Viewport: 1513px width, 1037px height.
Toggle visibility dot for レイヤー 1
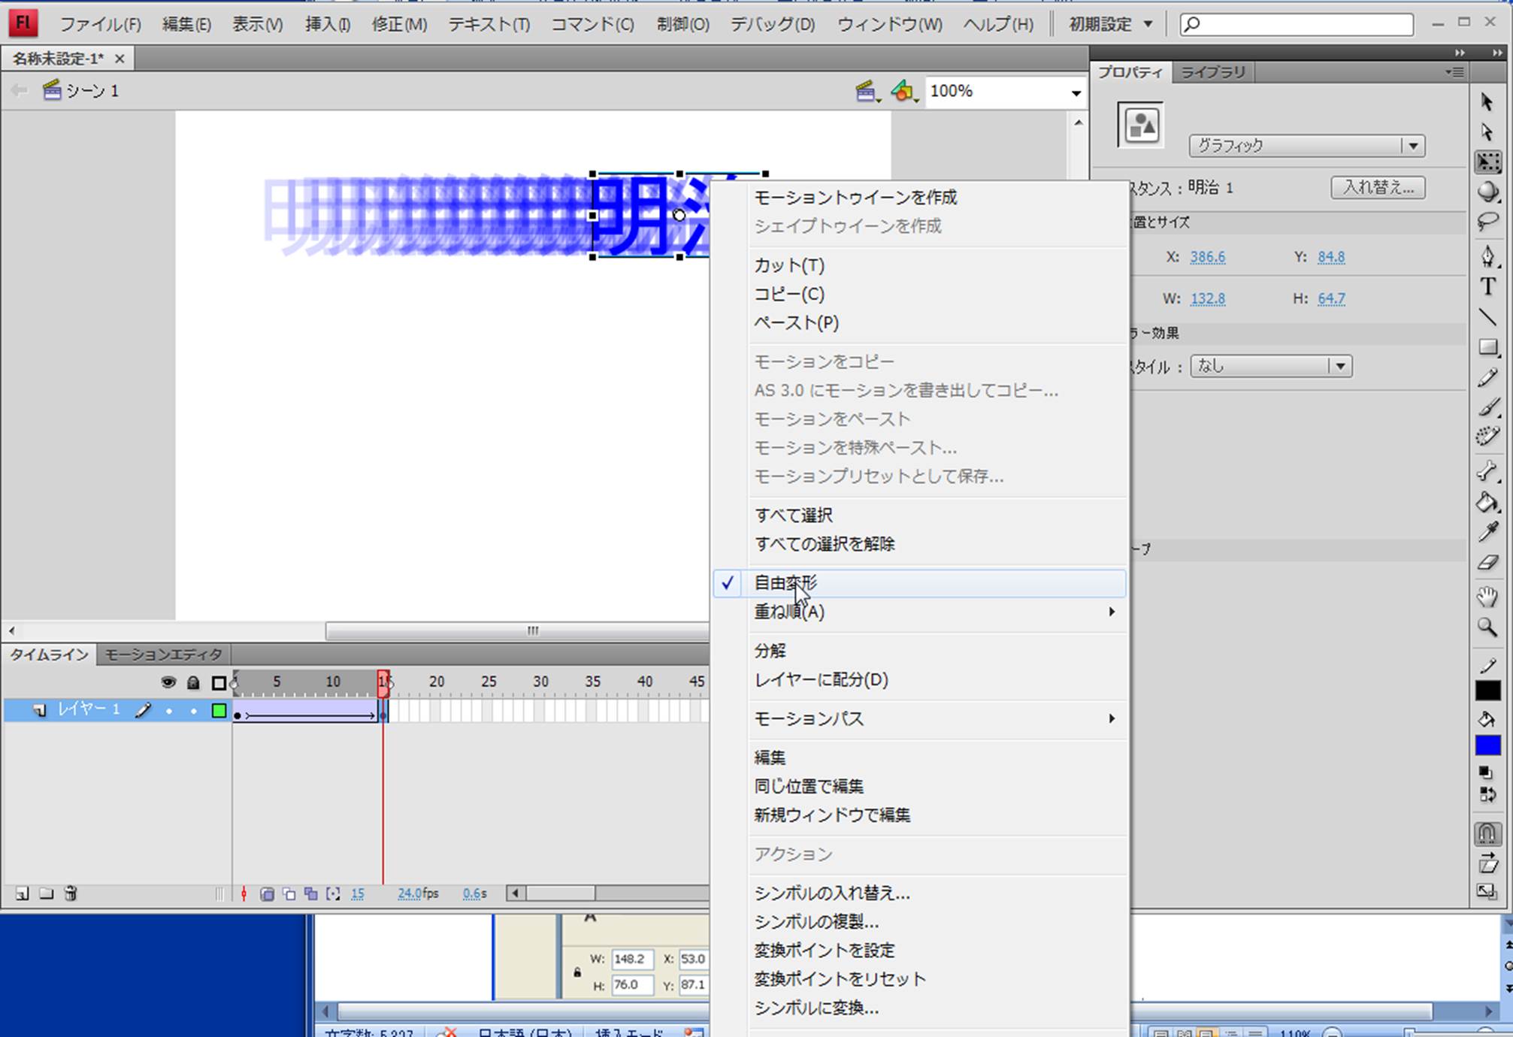[x=168, y=710]
